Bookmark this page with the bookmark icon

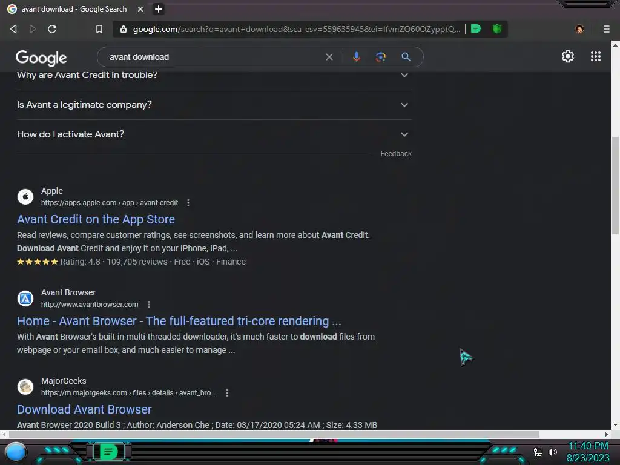(99, 29)
